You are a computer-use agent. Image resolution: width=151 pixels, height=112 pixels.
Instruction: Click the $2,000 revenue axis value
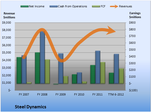[x=7, y=75]
